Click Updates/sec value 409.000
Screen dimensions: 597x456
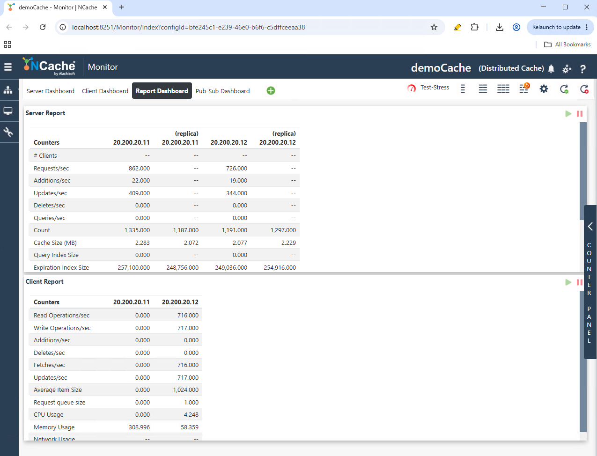pyautogui.click(x=139, y=193)
